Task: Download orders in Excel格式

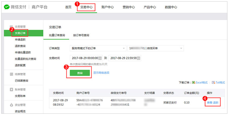Action: (201, 82)
